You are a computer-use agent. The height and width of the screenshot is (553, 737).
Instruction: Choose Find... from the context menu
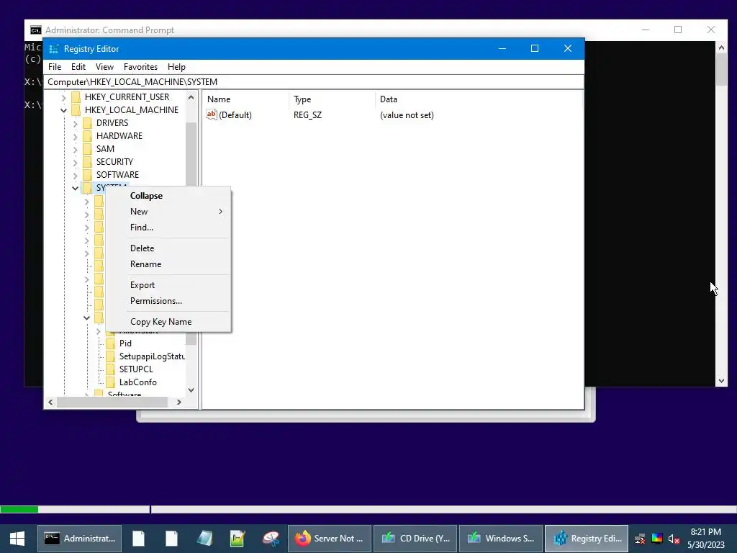point(168,228)
